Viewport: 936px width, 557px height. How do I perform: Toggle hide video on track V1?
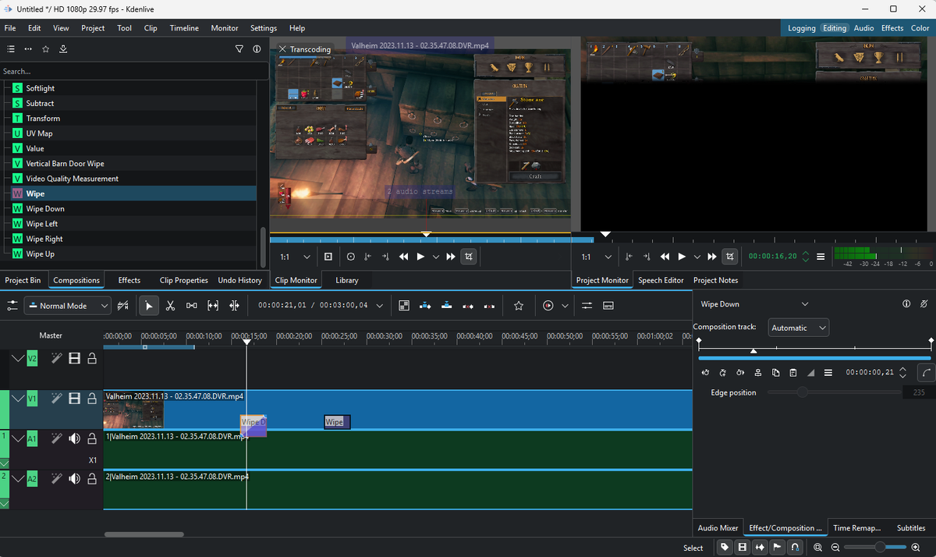[74, 399]
